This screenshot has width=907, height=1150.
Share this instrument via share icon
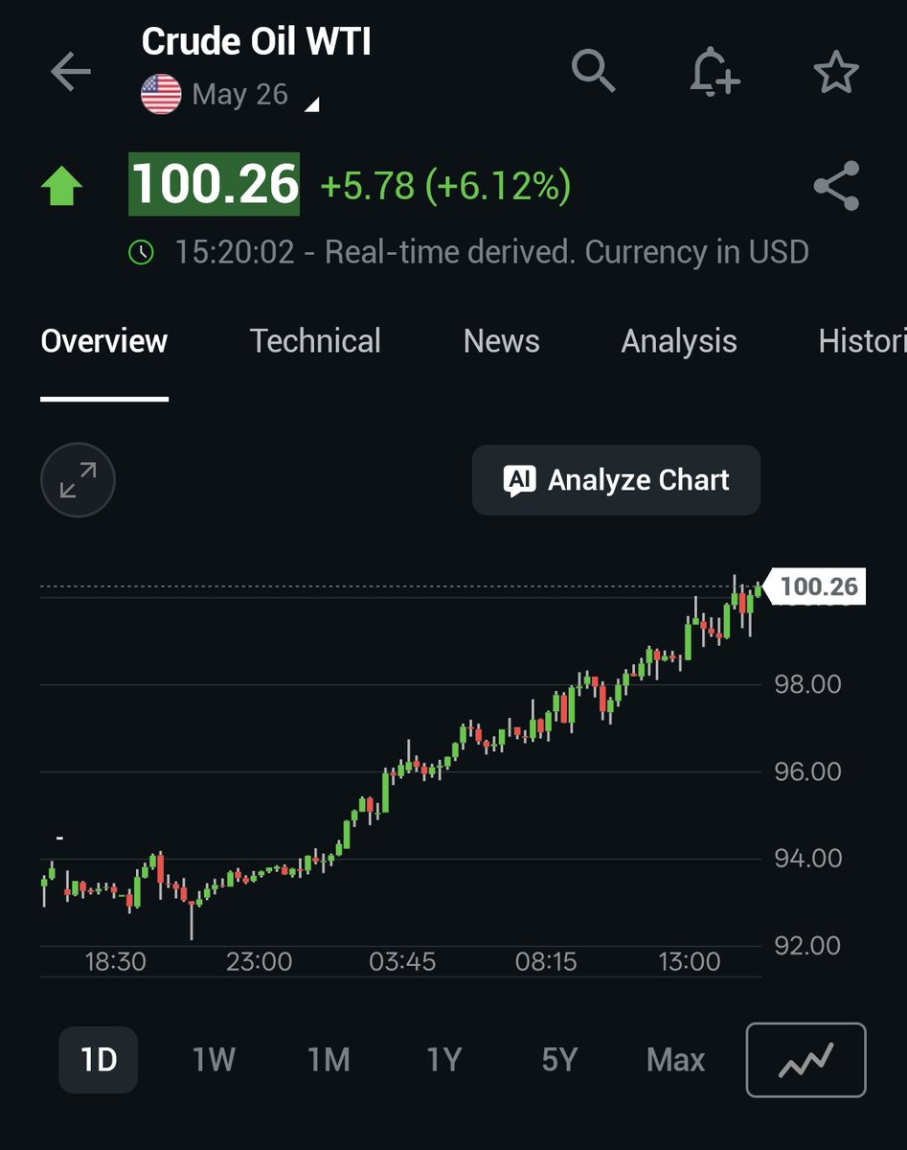coord(836,186)
